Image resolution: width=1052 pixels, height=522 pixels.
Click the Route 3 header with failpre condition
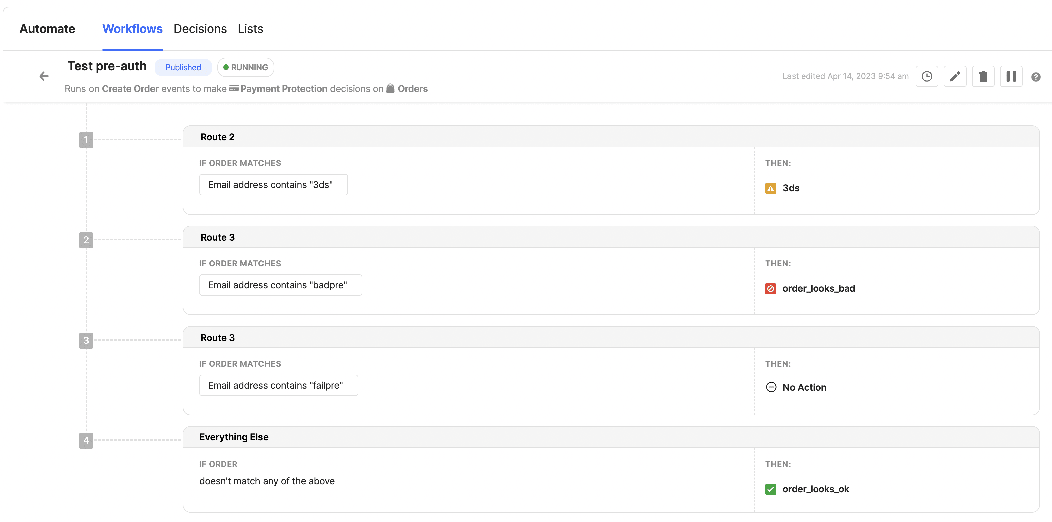(611, 337)
